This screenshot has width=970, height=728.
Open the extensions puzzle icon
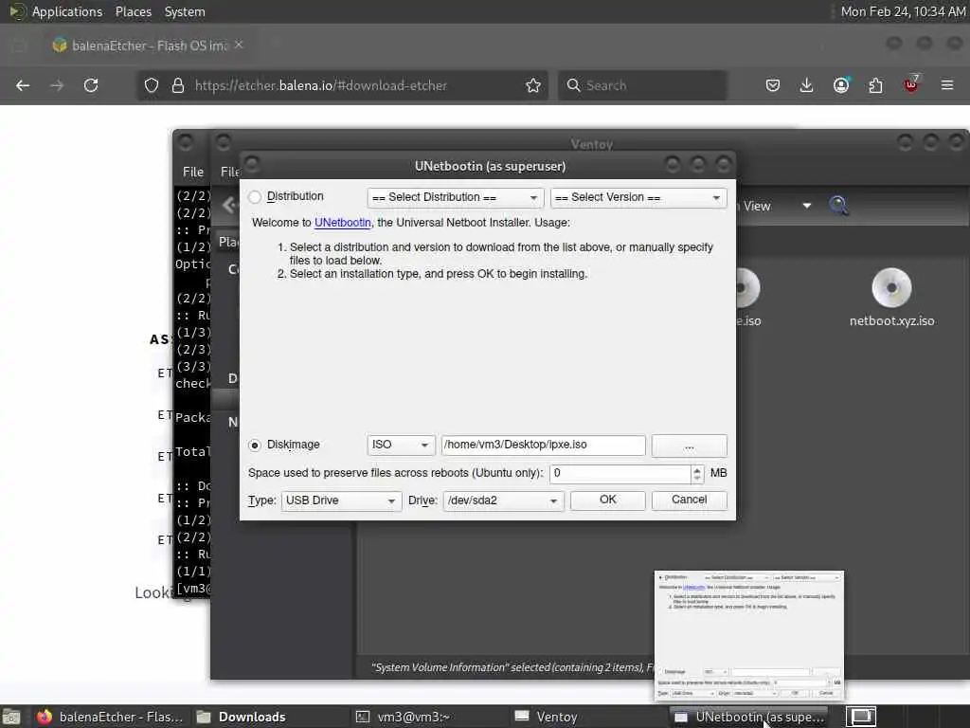[x=876, y=85]
